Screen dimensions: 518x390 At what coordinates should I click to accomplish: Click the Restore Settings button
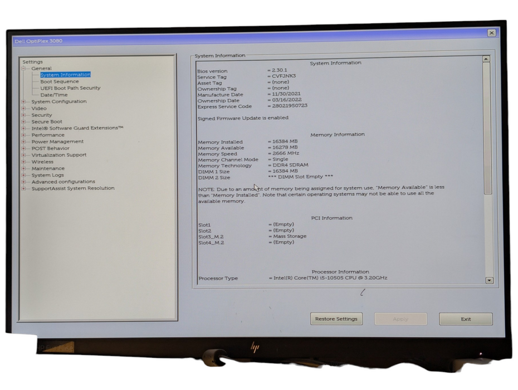(x=336, y=319)
